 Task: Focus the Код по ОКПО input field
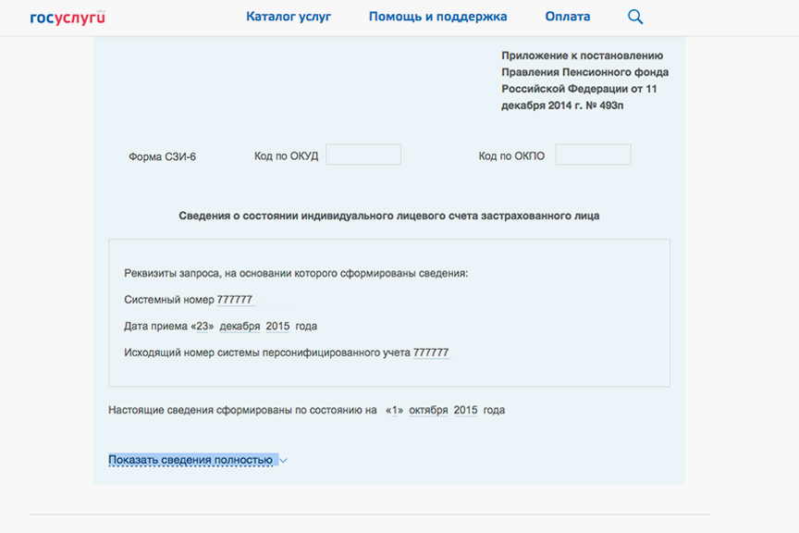[x=593, y=155]
